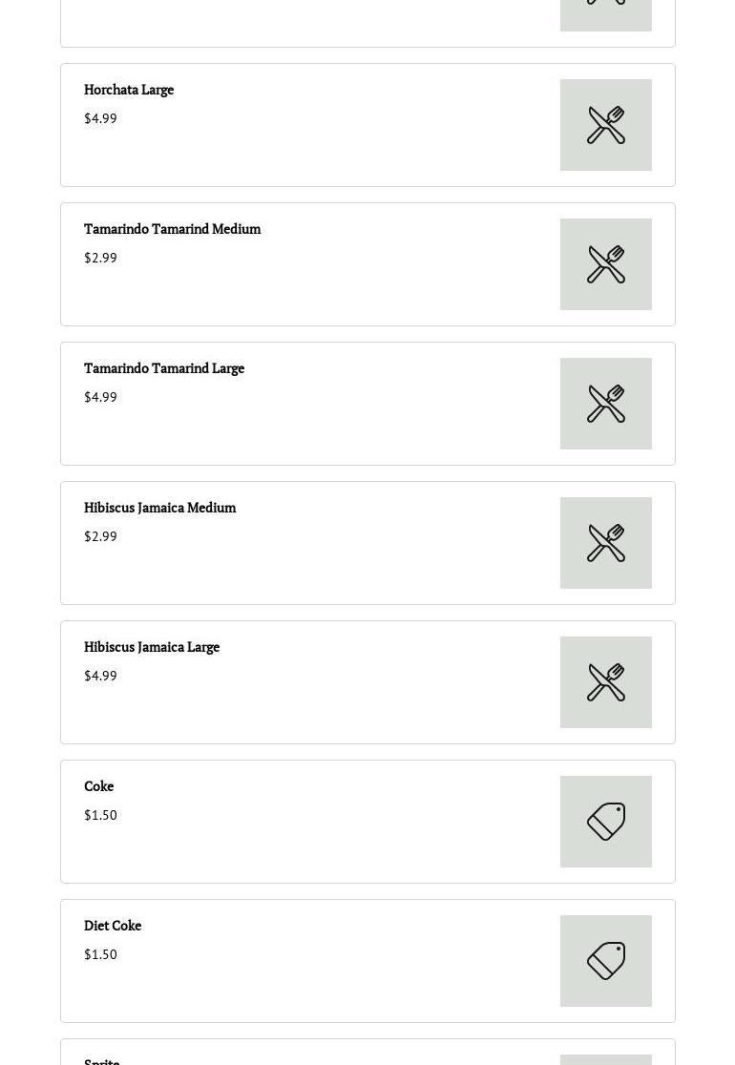
Task: Open the Coke item title
Action: (x=99, y=785)
